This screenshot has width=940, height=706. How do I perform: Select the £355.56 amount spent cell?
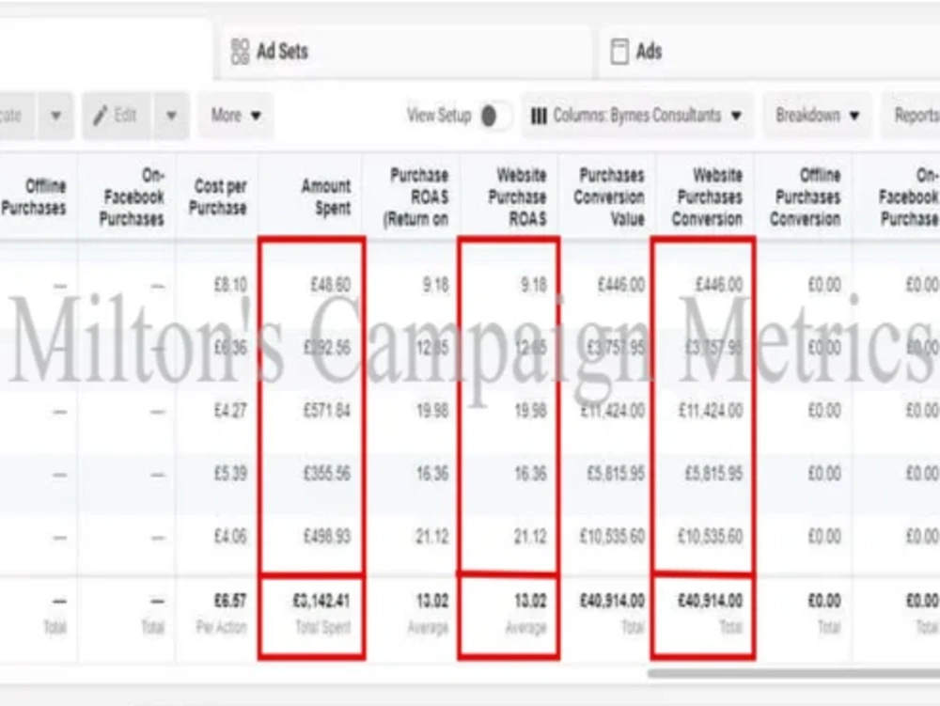(x=327, y=474)
